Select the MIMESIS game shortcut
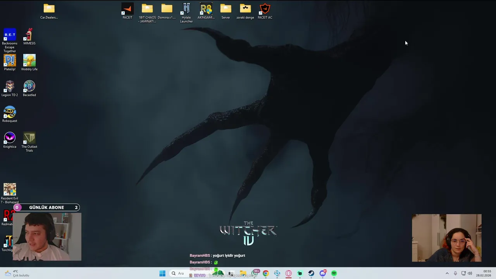Image resolution: width=496 pixels, height=279 pixels. pos(29,37)
